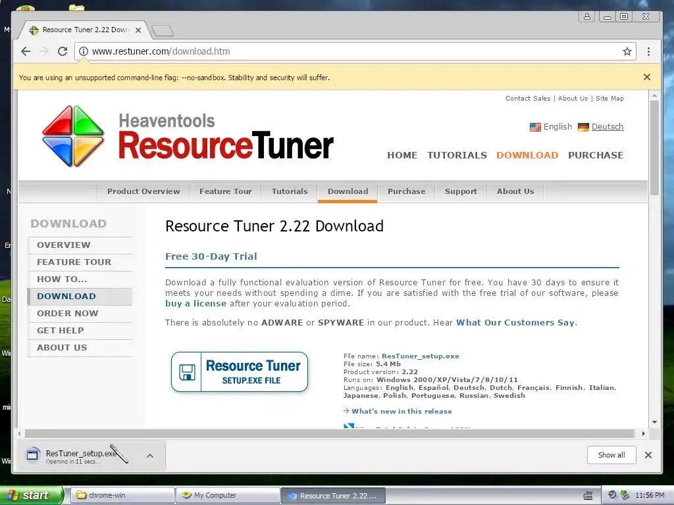Click the ResTuner_setup.exe file name link

pyautogui.click(x=420, y=356)
